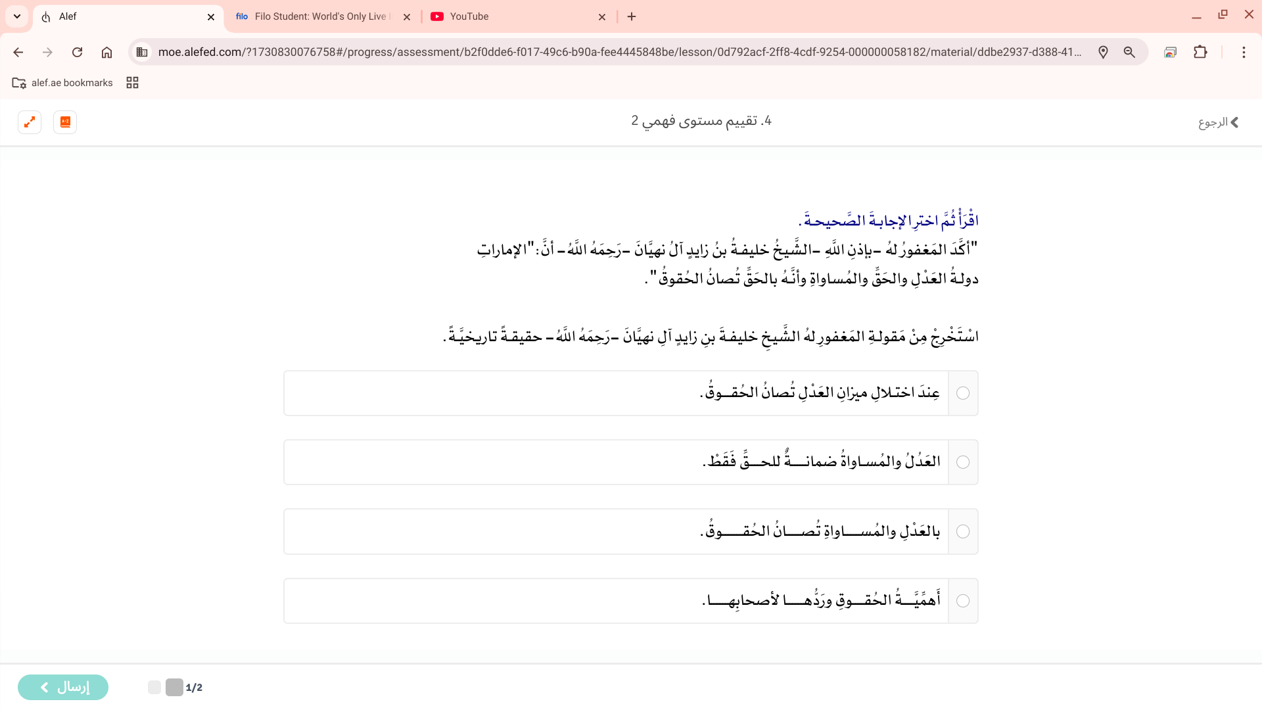1262x710 pixels.
Task: Click the location pin icon in address bar
Action: pos(1103,52)
